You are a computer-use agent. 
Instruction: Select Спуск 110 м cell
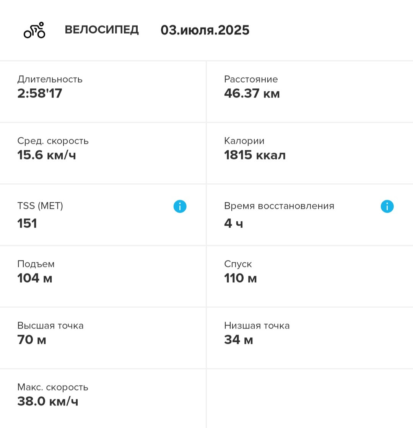click(x=310, y=276)
